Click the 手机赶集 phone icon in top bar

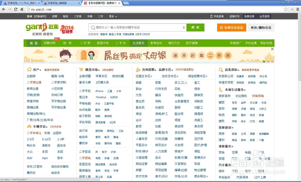211,16
